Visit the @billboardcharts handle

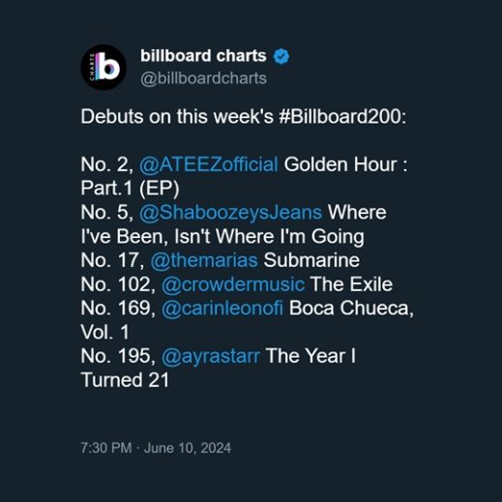coord(203,78)
